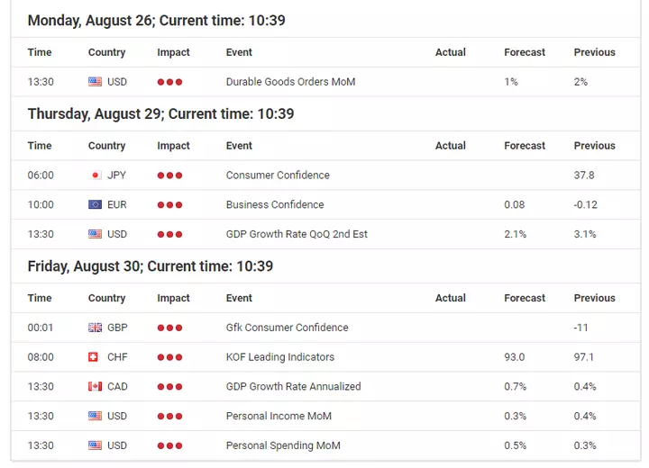Click Previous column header under Friday, August 30
The height and width of the screenshot is (468, 649).
pos(594,298)
